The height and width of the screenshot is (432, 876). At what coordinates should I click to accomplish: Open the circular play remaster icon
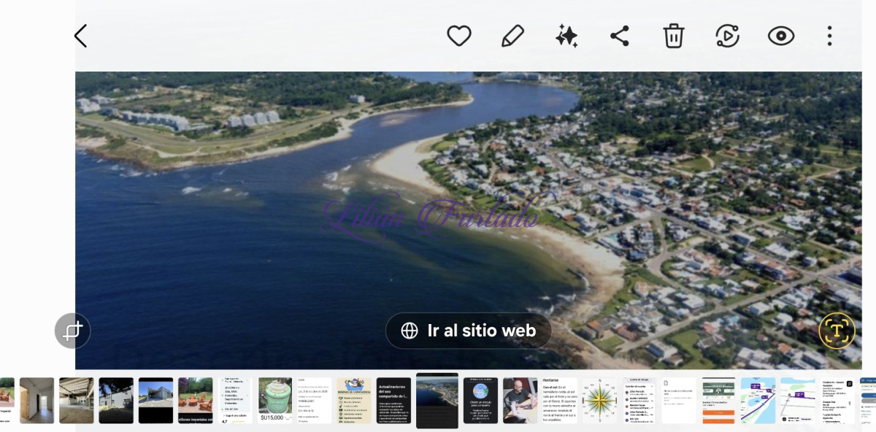pyautogui.click(x=727, y=36)
